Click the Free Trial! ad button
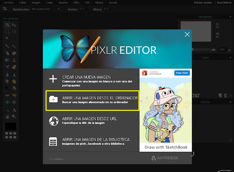 [182, 73]
